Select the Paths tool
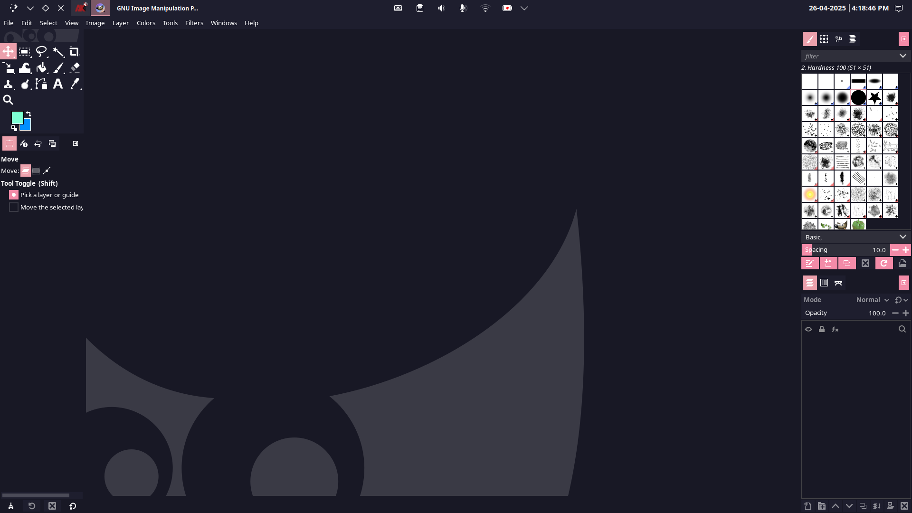 [41, 84]
